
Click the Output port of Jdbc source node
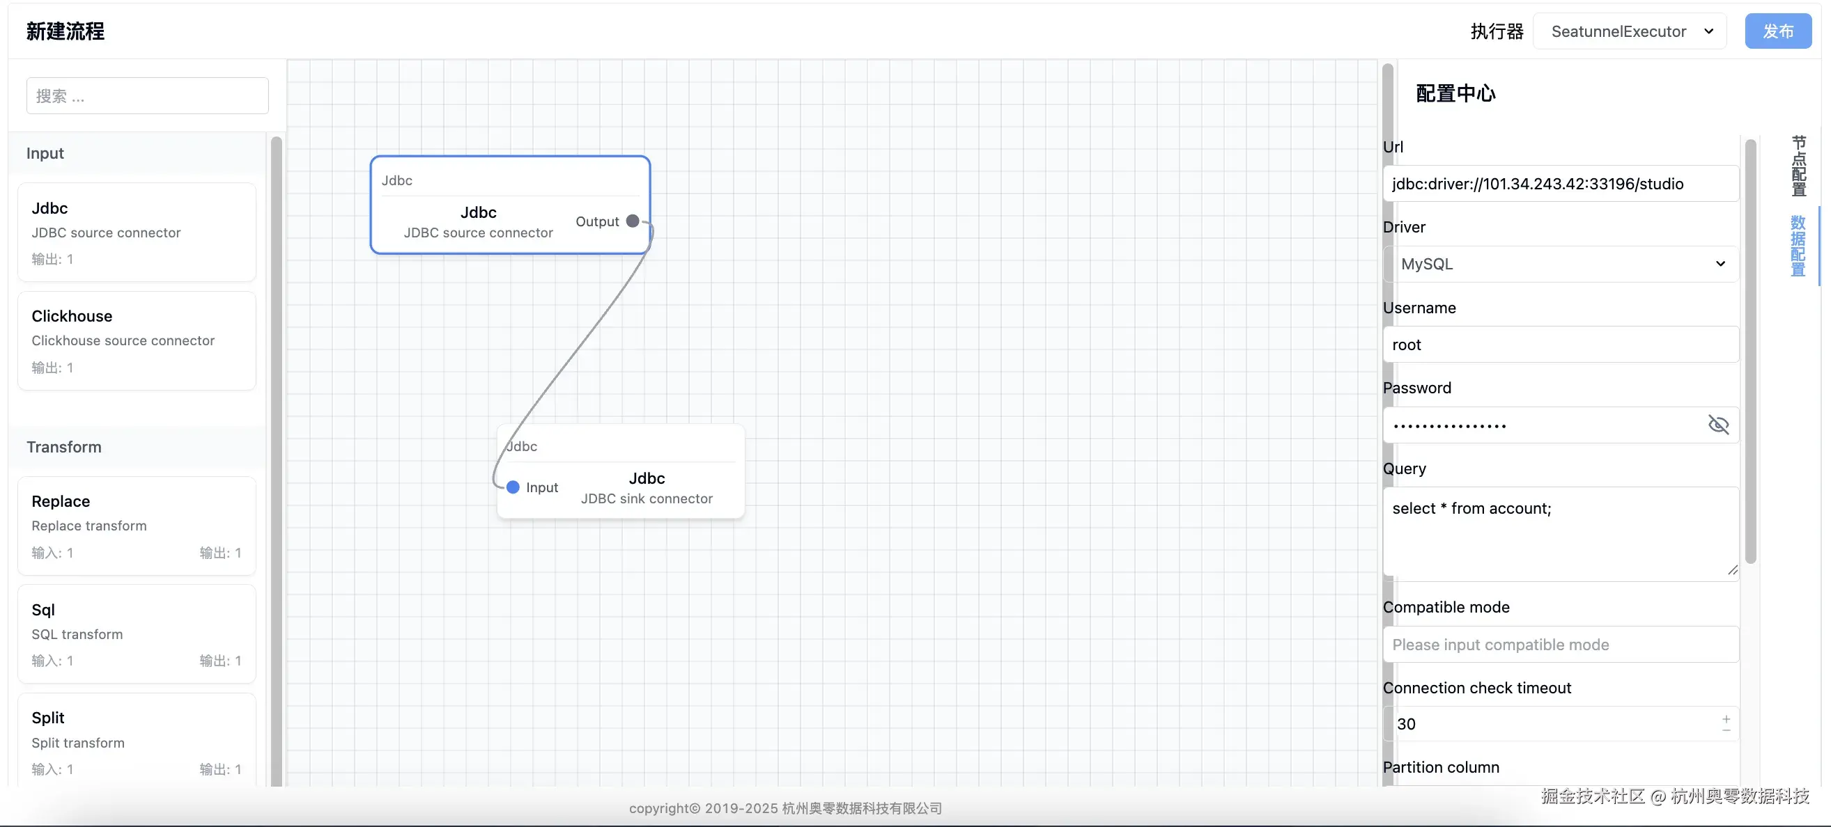click(x=633, y=221)
